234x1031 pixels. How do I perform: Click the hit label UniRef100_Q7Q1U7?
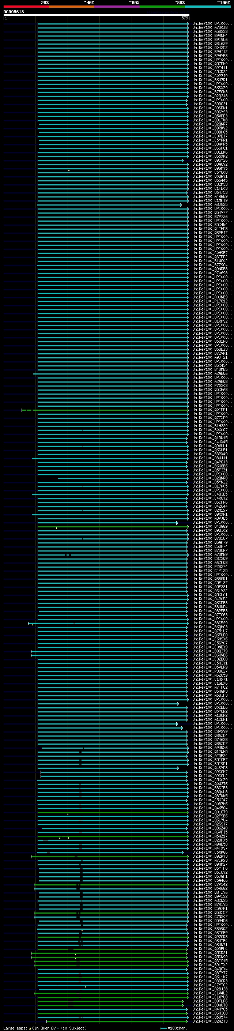tap(210, 539)
